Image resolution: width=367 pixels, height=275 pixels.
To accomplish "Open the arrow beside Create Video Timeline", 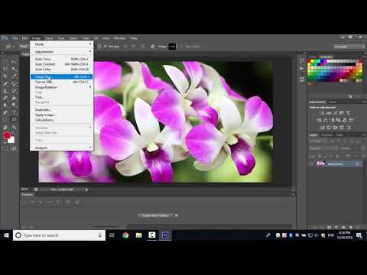I will pyautogui.click(x=176, y=215).
